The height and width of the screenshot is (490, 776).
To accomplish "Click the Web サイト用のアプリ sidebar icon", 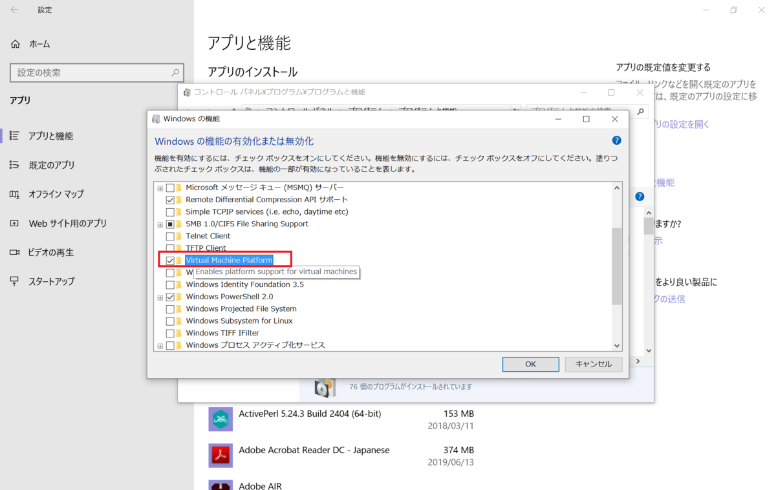I will 14,223.
